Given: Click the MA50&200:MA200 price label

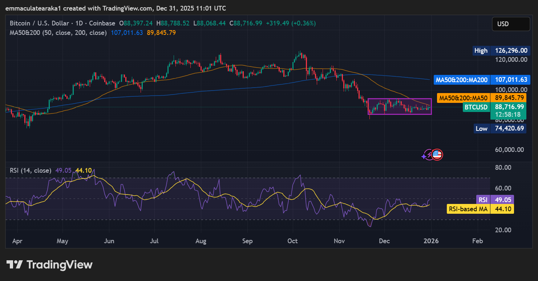Looking at the screenshot, I should tap(461, 80).
